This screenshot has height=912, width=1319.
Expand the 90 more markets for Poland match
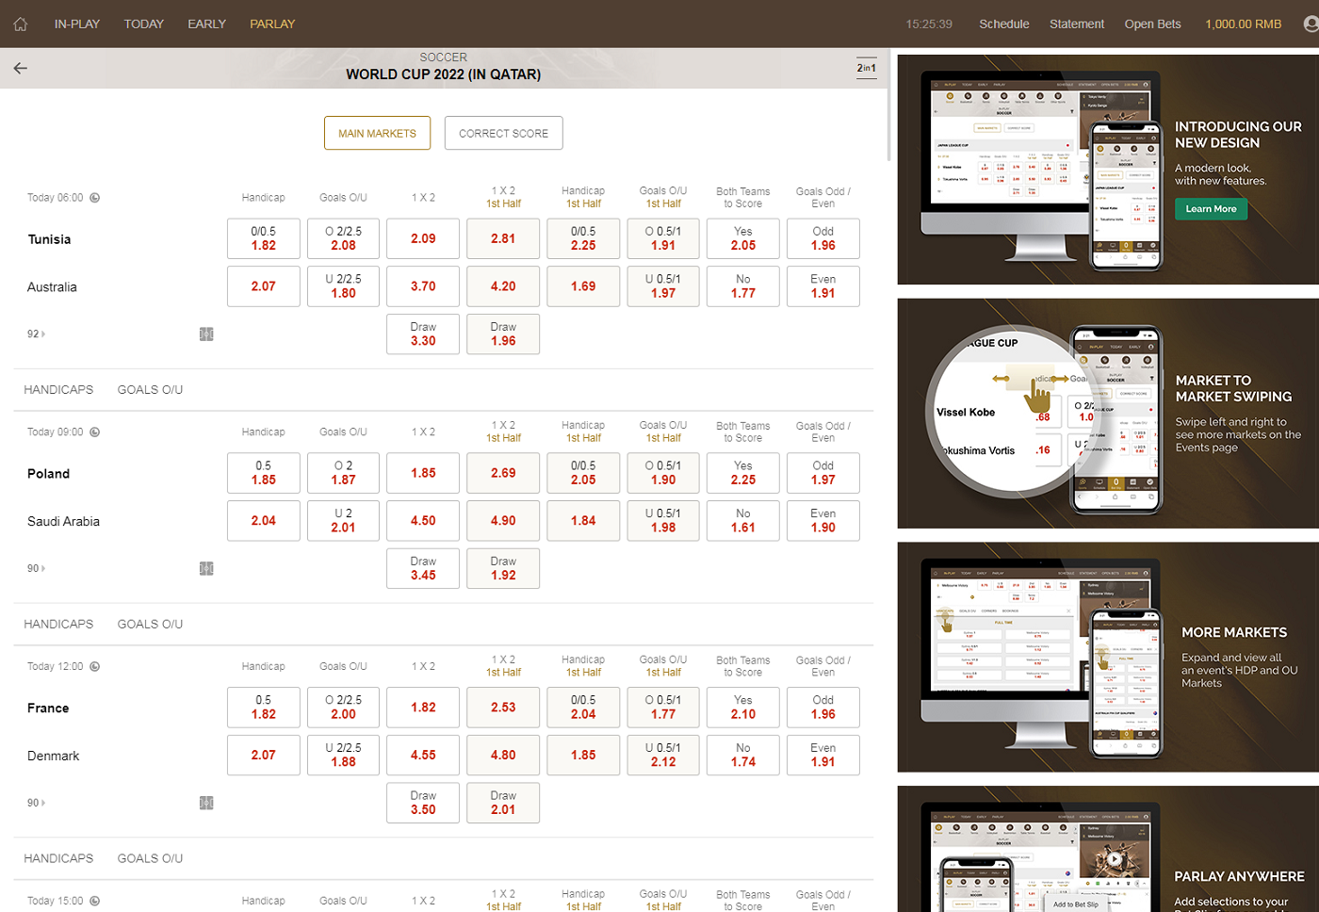[36, 568]
